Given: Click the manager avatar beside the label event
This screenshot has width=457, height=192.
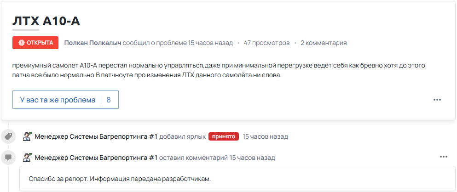Looking at the screenshot, I should pos(27,136).
